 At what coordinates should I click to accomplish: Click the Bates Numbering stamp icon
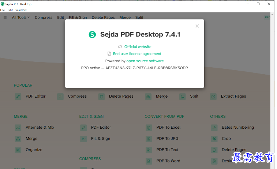coord(214,128)
